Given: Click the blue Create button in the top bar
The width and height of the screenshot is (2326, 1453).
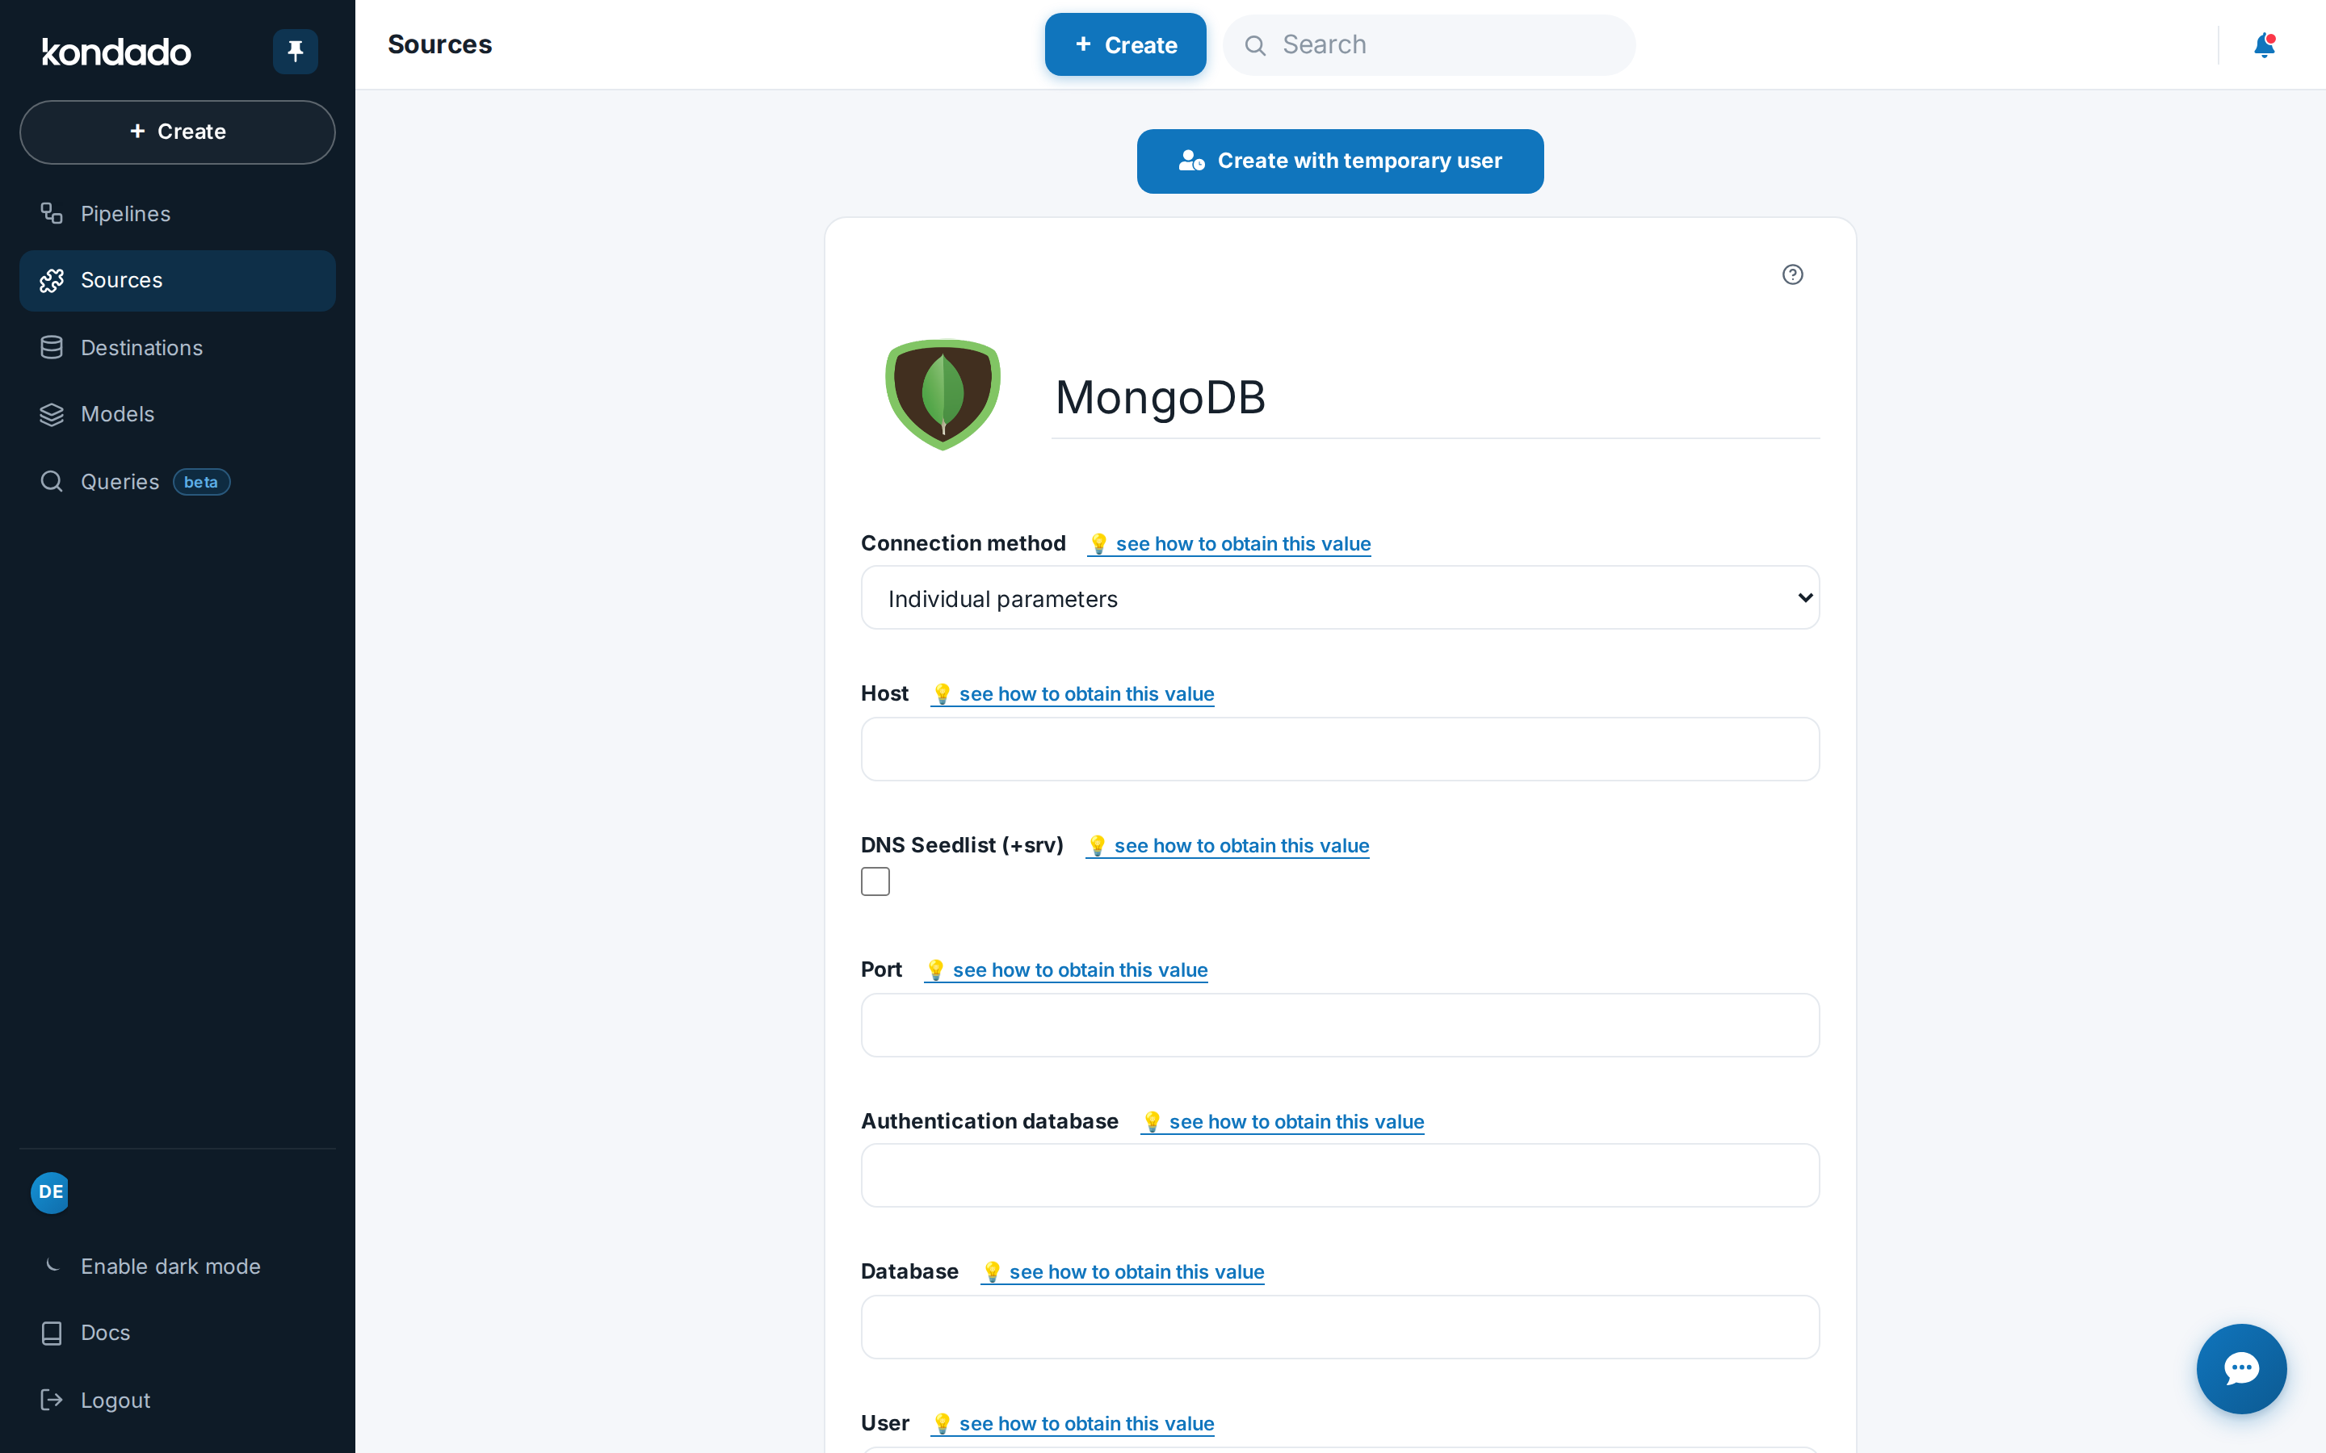Looking at the screenshot, I should (1126, 45).
